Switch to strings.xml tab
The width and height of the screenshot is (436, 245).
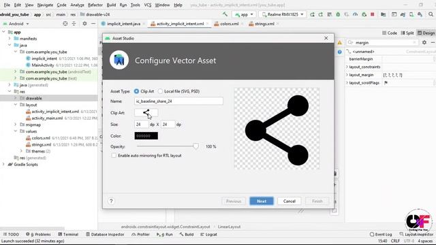click(264, 24)
